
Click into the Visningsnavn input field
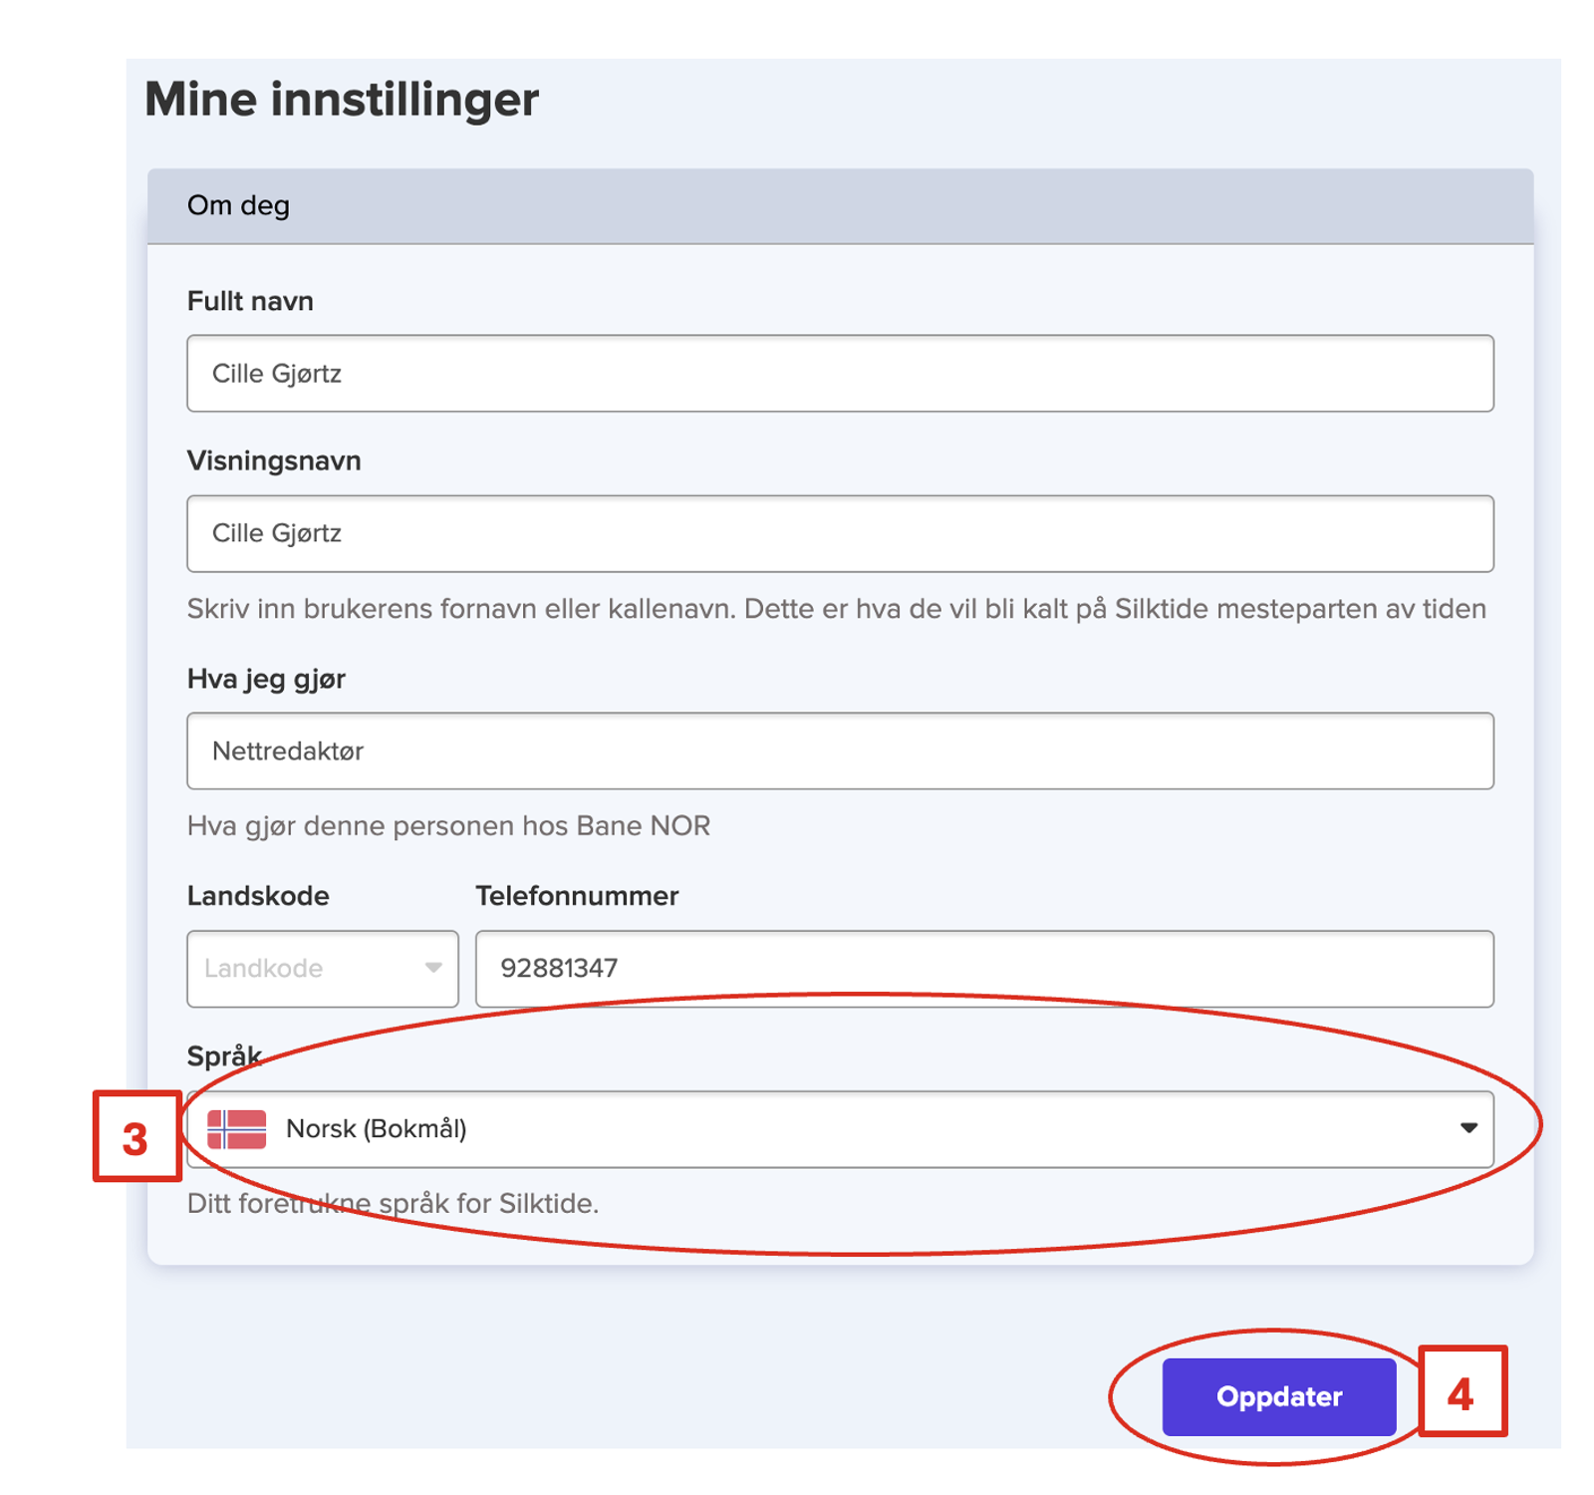pyautogui.click(x=839, y=533)
